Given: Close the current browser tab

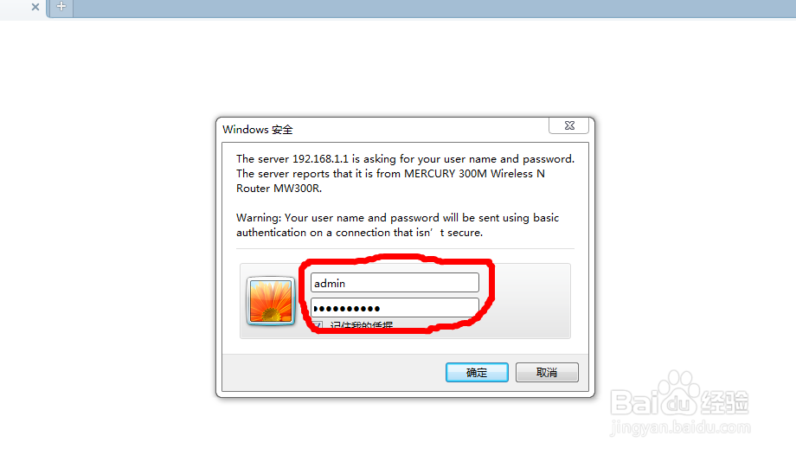Looking at the screenshot, I should click(35, 7).
